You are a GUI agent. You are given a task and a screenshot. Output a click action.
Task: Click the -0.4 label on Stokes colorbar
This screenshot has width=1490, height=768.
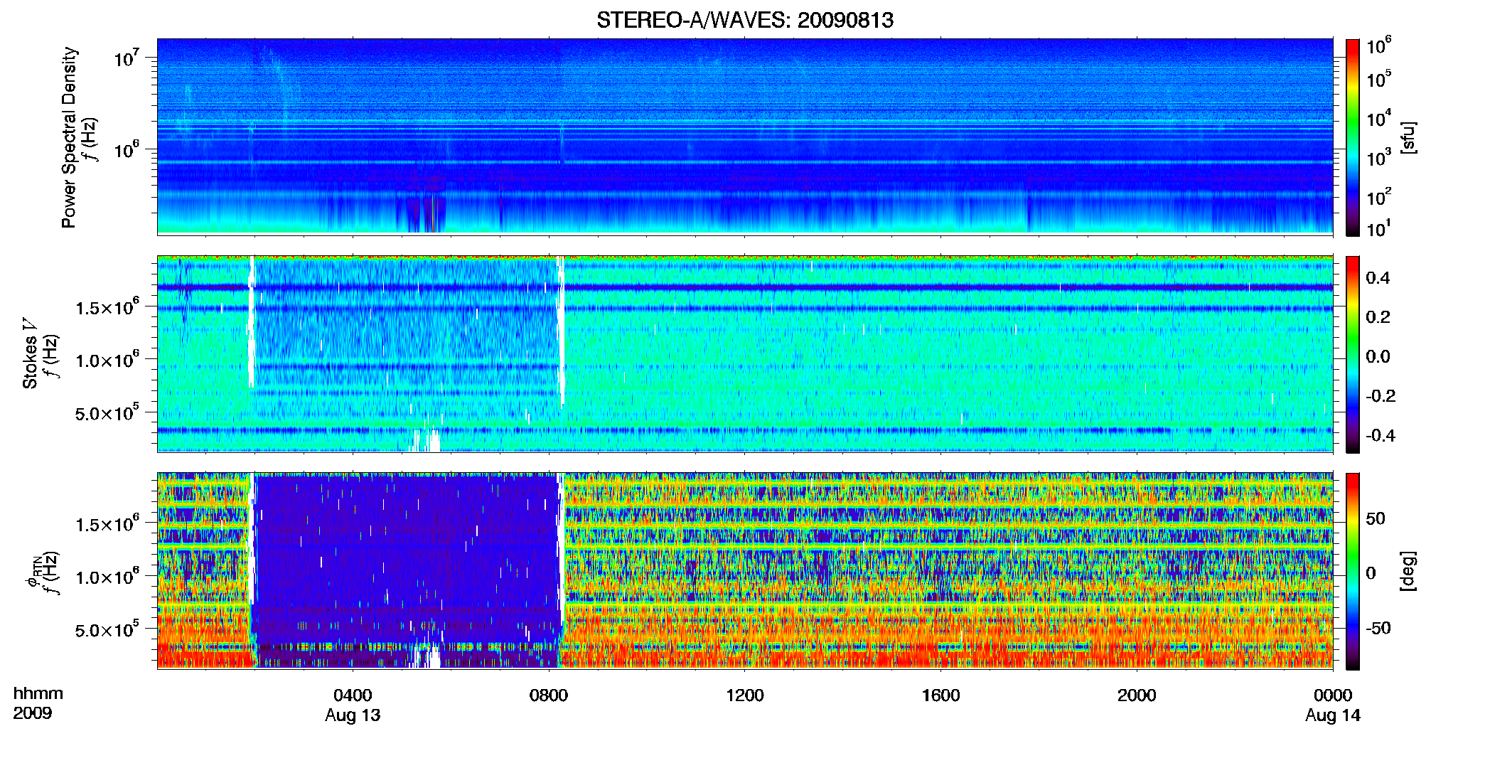tap(1381, 435)
